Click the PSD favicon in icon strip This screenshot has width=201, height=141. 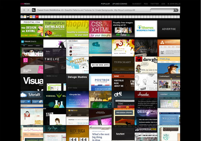(34, 17)
